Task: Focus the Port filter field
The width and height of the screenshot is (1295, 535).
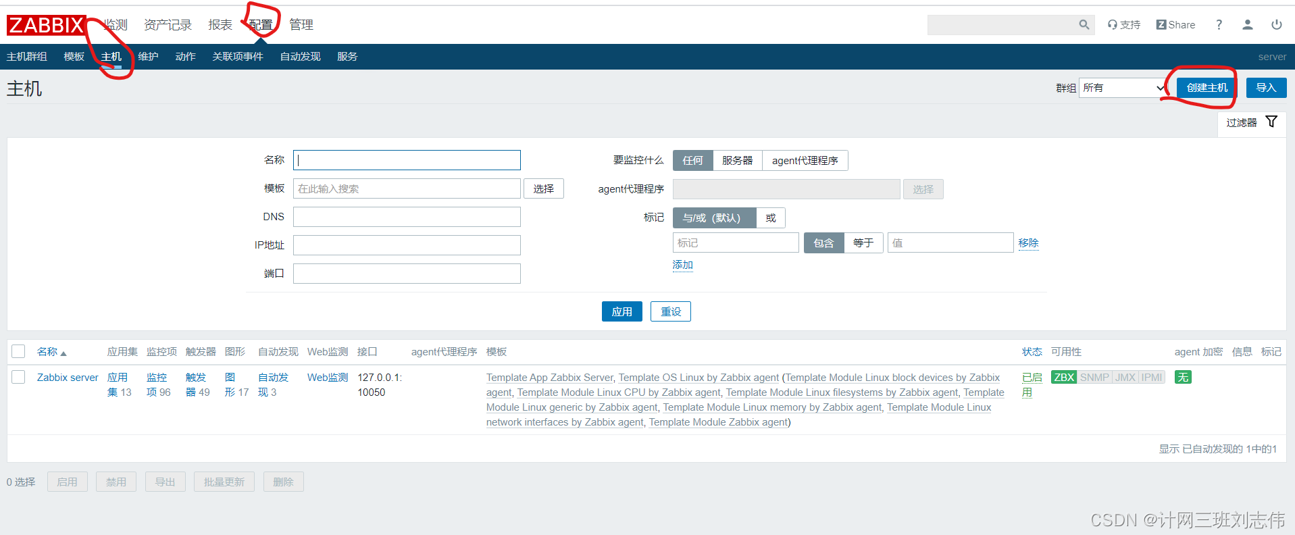Action: tap(407, 274)
